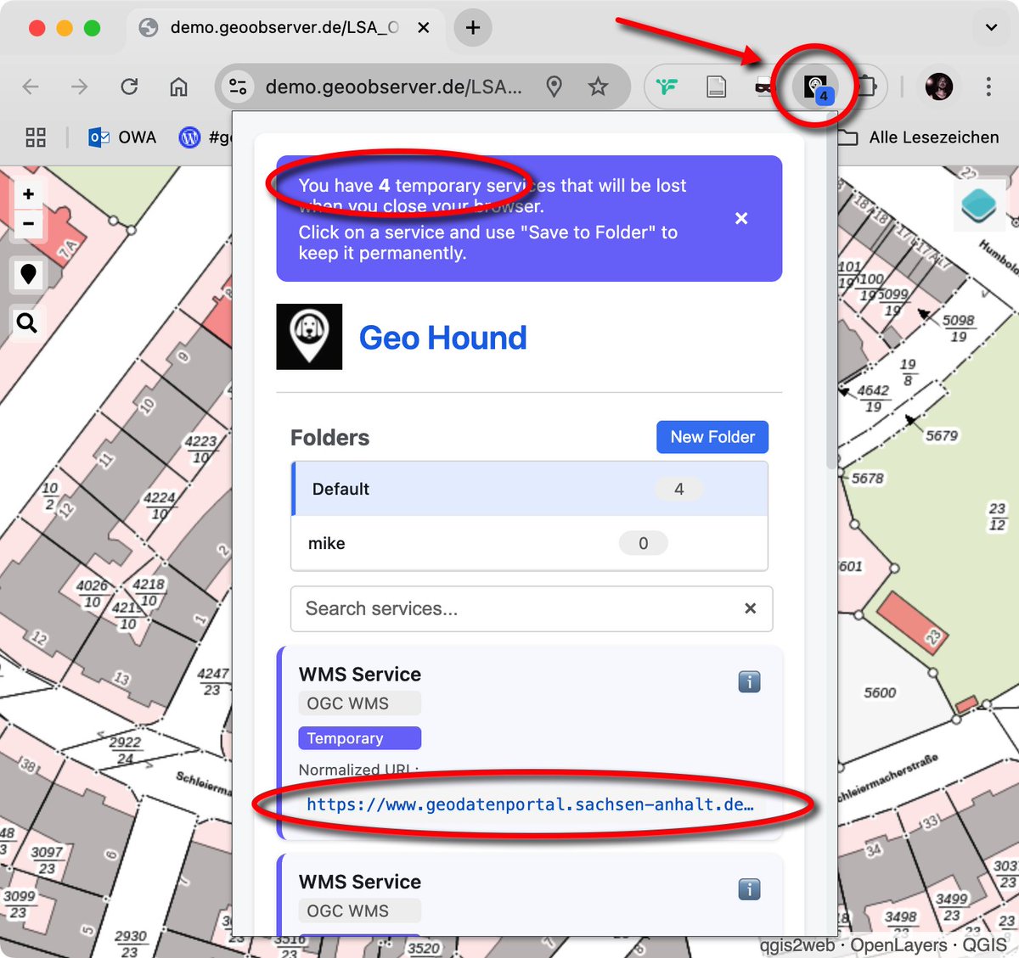Click the address bar URL
Viewport: 1019px width, 958px height.
(393, 87)
